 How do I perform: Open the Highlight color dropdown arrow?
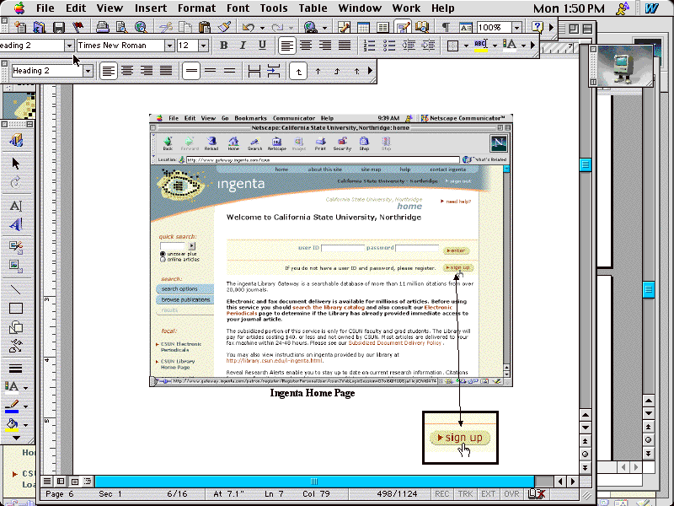(495, 46)
